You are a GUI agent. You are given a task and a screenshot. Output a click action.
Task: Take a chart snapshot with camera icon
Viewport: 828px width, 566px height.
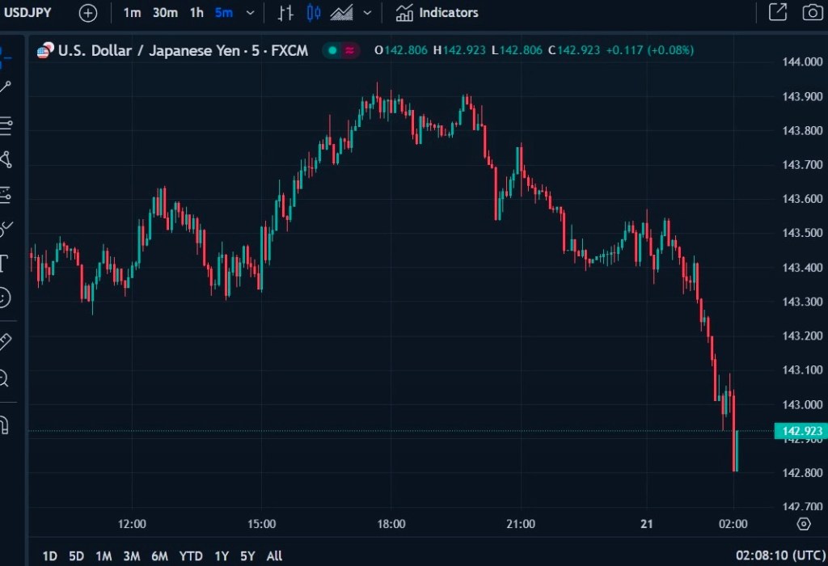point(811,12)
